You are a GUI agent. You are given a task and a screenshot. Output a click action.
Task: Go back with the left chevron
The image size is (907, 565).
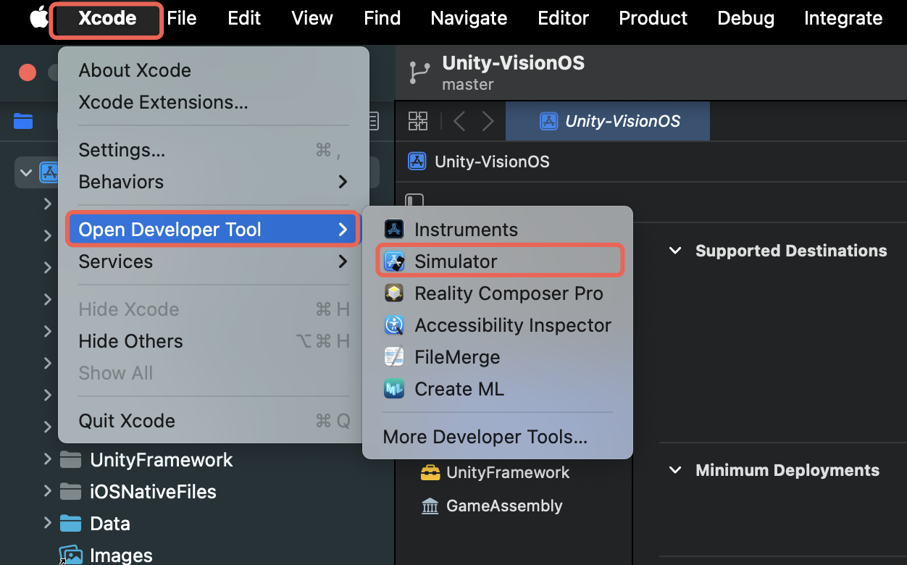tap(459, 121)
